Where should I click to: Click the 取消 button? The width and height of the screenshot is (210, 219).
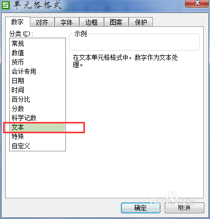click(x=184, y=208)
